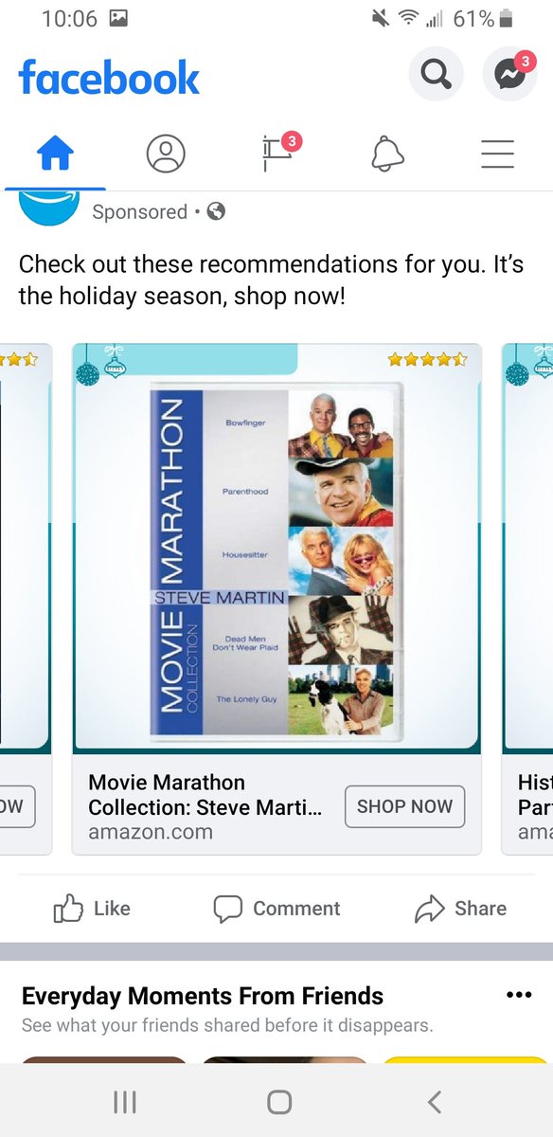553x1137 pixels.
Task: Open the Profile tab icon
Action: (x=166, y=153)
